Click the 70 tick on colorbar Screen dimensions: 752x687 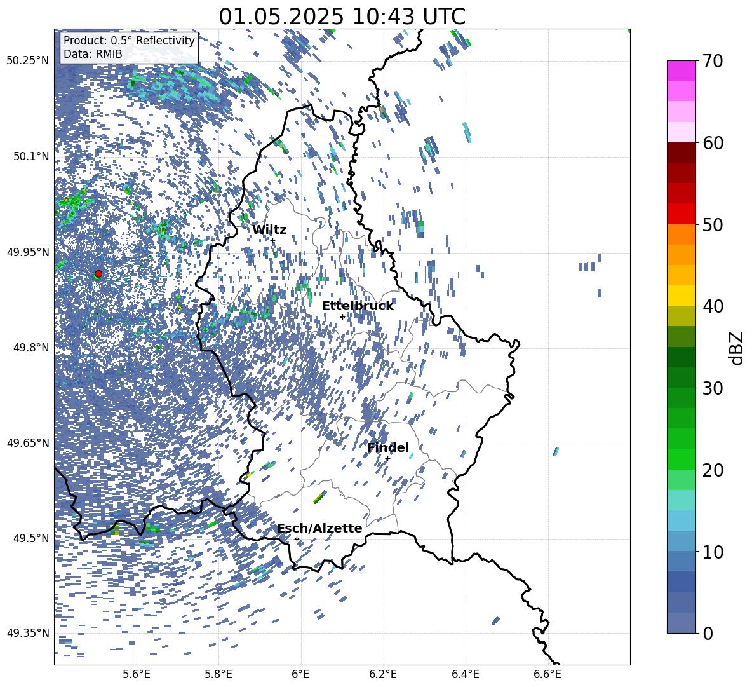(x=712, y=62)
